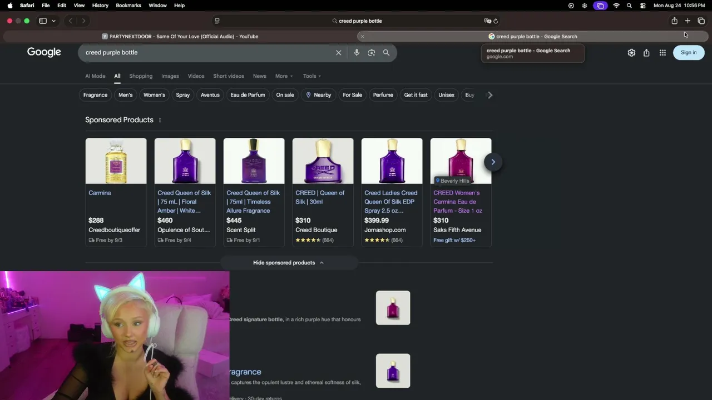This screenshot has width=712, height=400.
Task: Open the Safari share button
Action: coord(674,21)
